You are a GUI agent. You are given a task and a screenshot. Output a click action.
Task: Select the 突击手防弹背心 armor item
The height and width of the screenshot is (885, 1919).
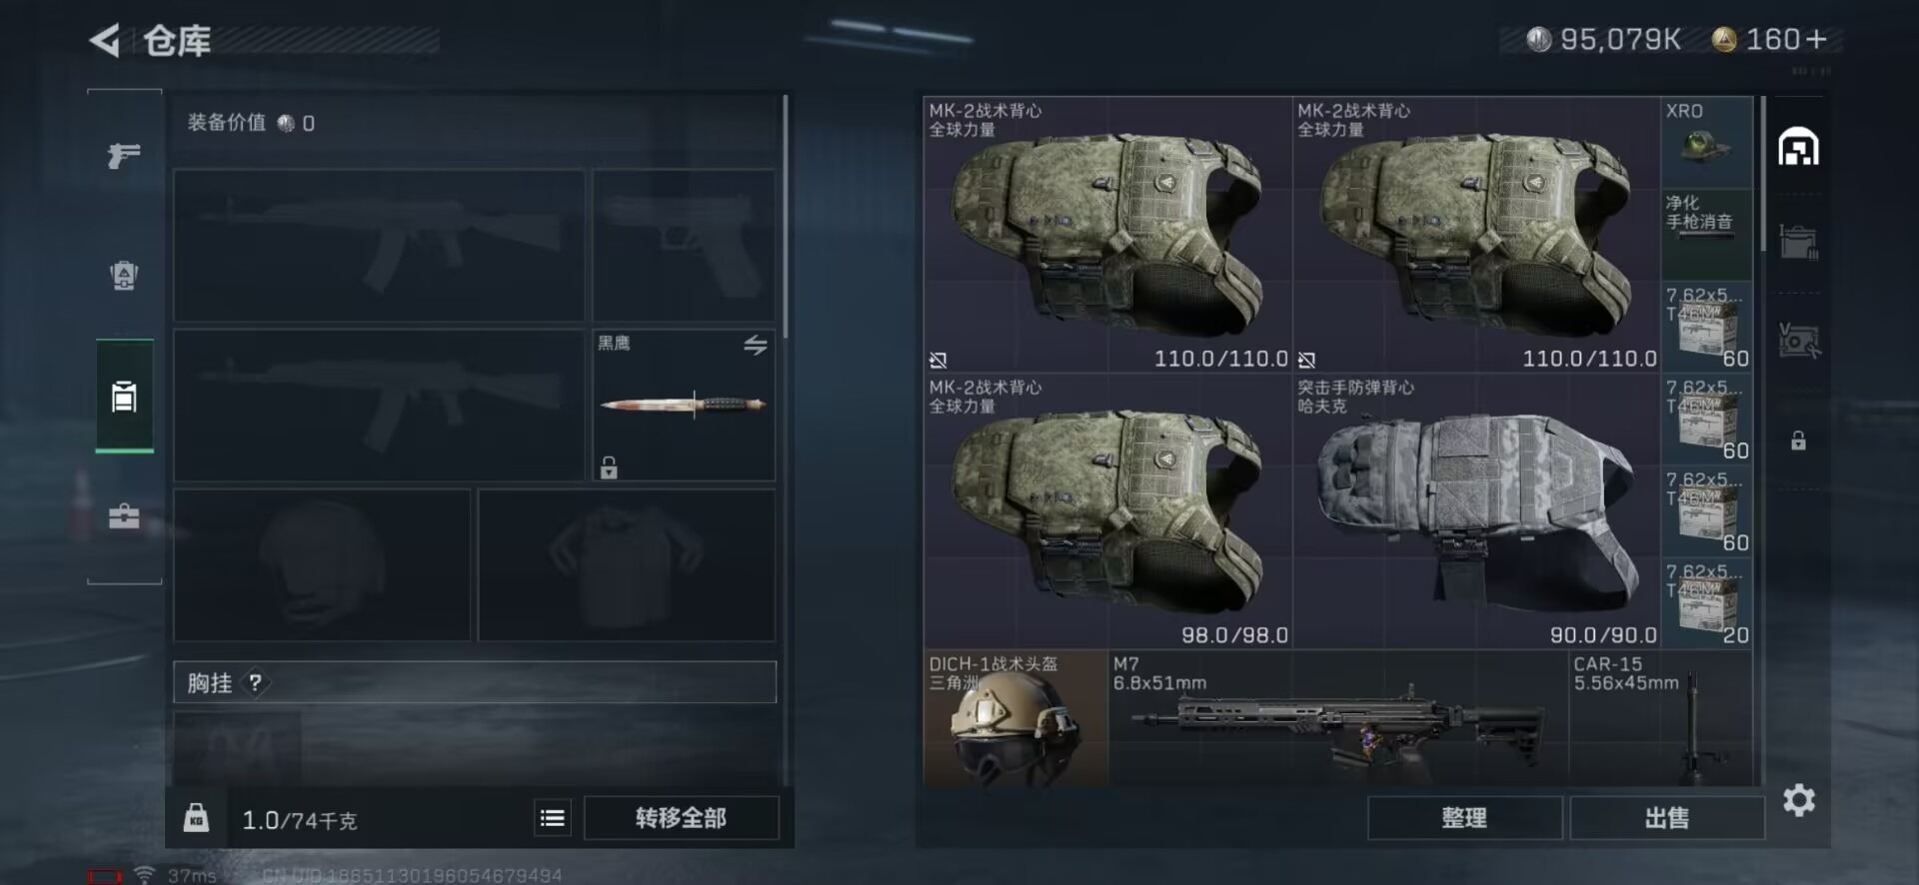(1476, 511)
